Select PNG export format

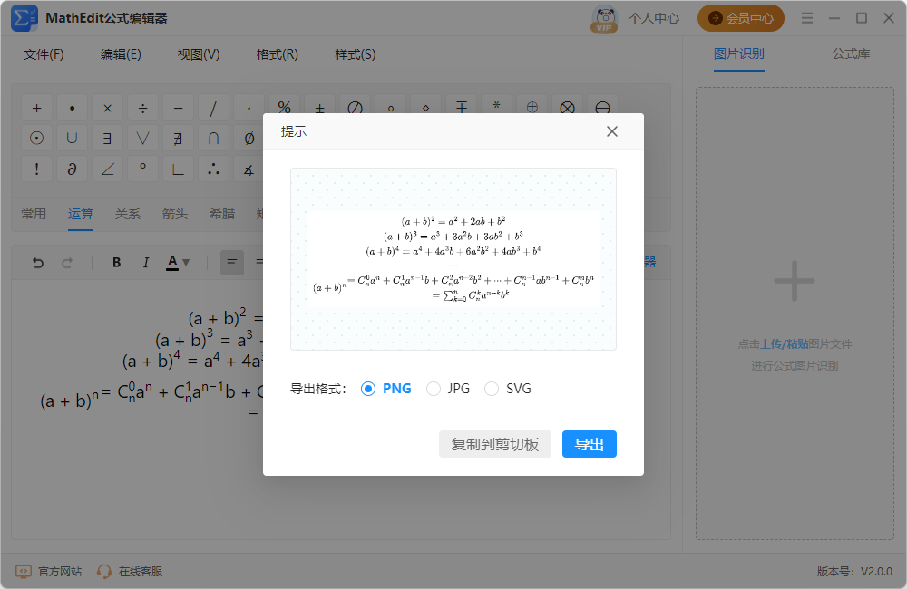(385, 389)
